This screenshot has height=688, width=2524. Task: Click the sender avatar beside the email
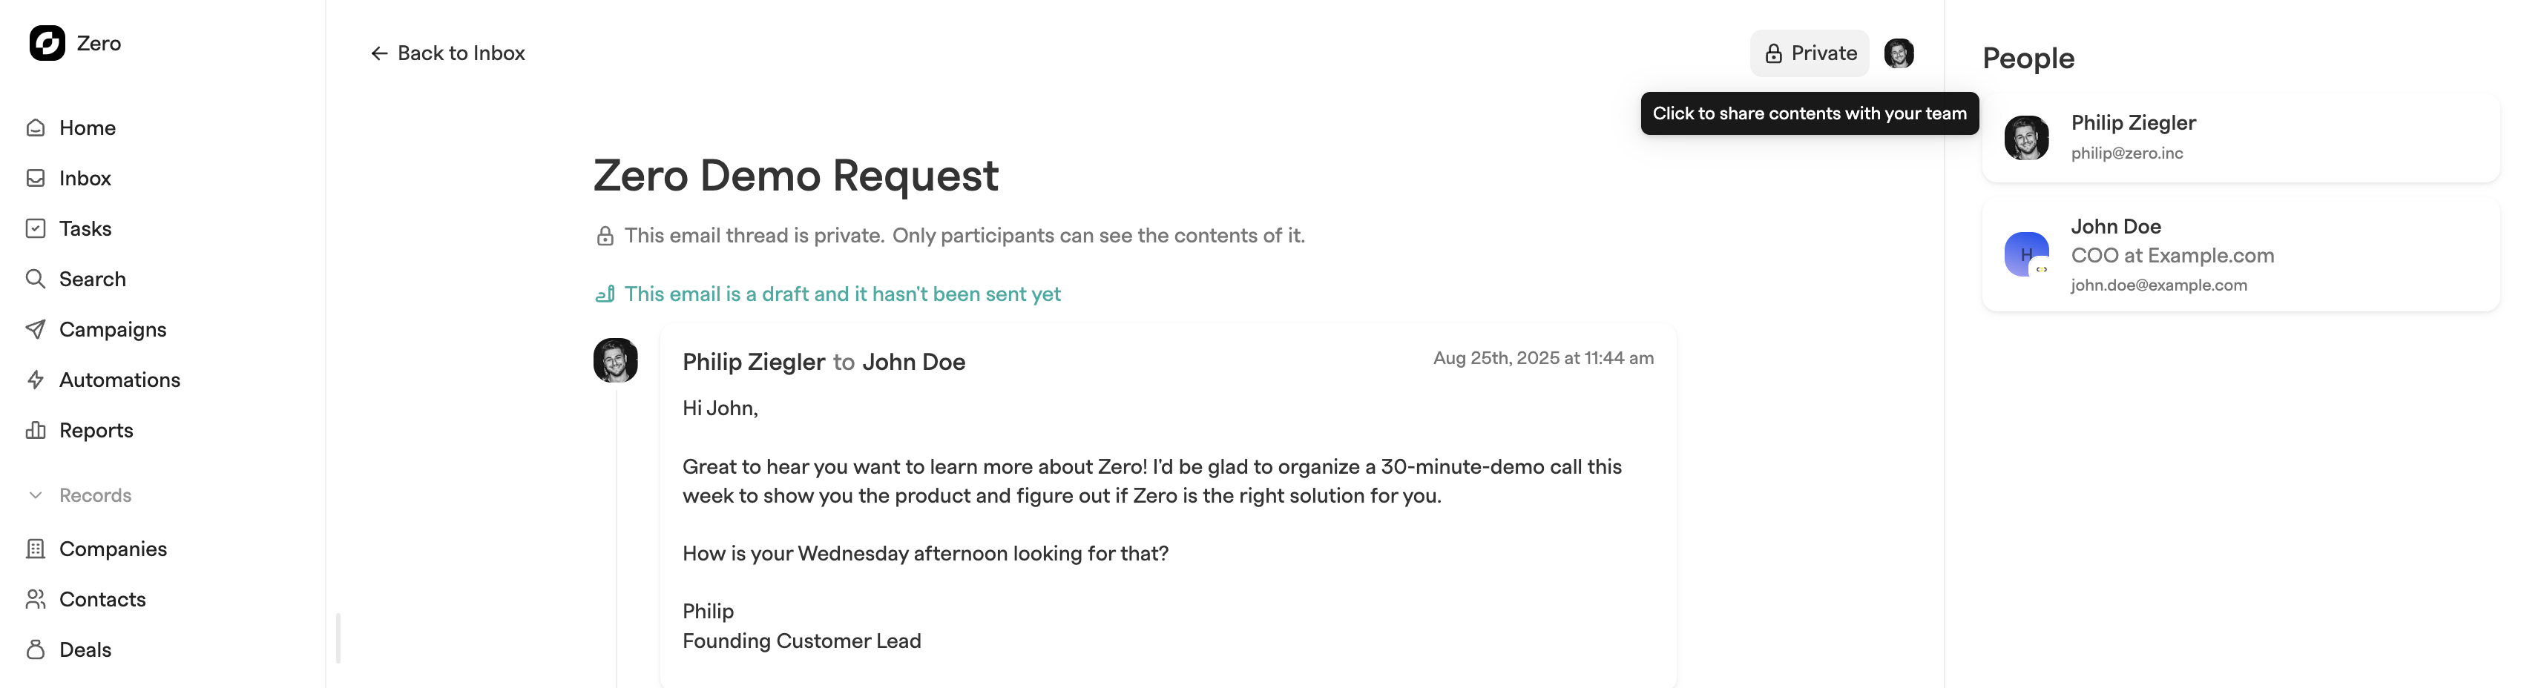(615, 360)
